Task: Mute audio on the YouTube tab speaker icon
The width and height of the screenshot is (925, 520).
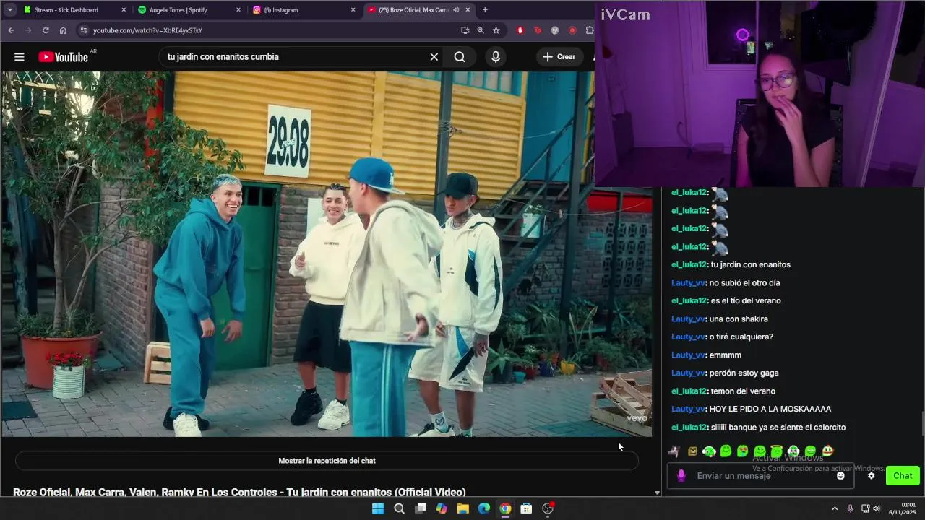Action: point(456,10)
